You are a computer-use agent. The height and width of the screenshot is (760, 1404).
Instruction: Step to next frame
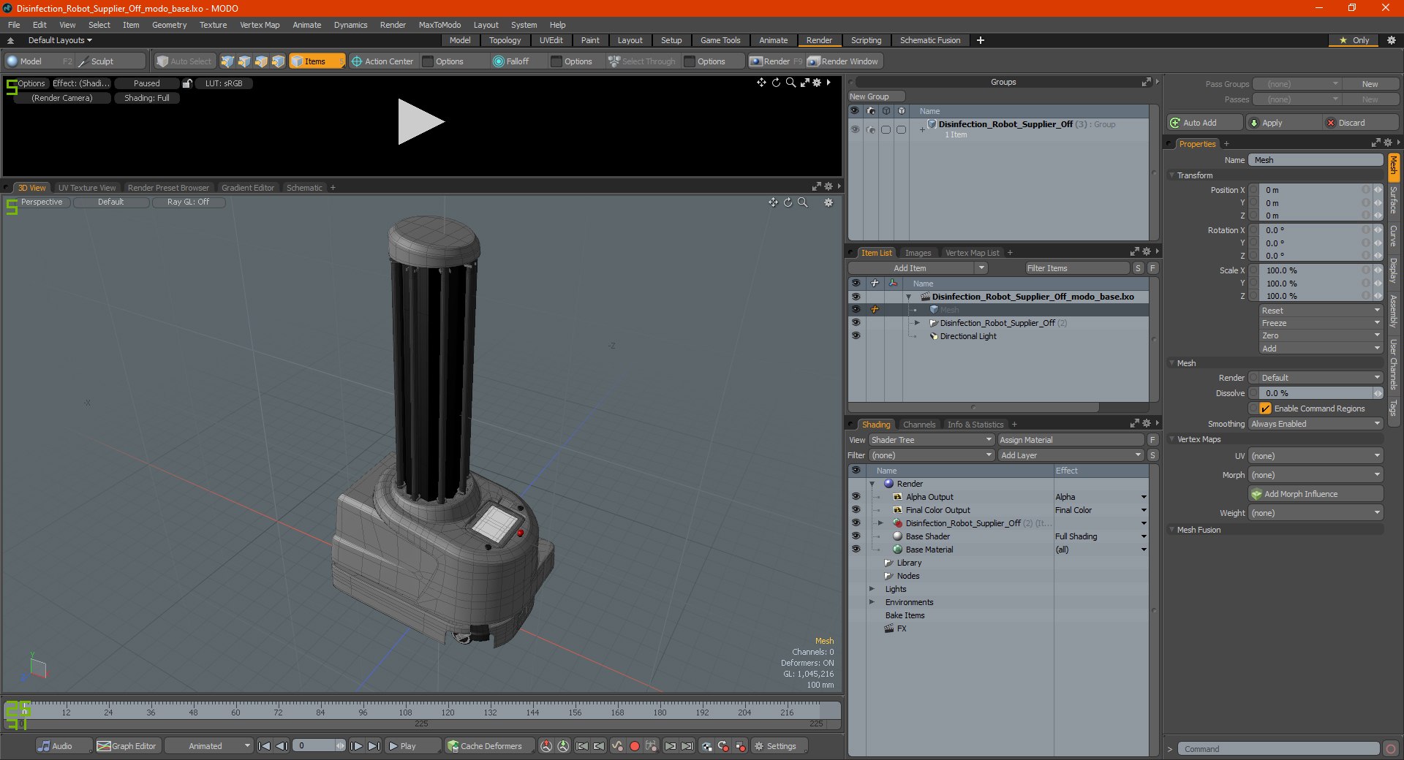click(357, 746)
